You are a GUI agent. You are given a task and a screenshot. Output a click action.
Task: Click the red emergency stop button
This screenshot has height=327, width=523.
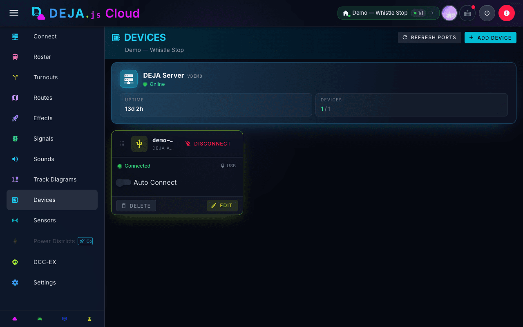507,13
